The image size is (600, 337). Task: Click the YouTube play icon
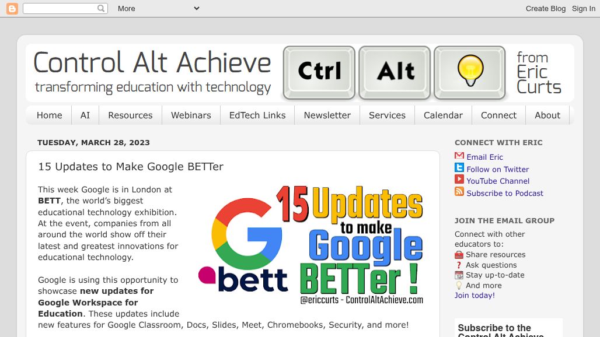tap(459, 181)
